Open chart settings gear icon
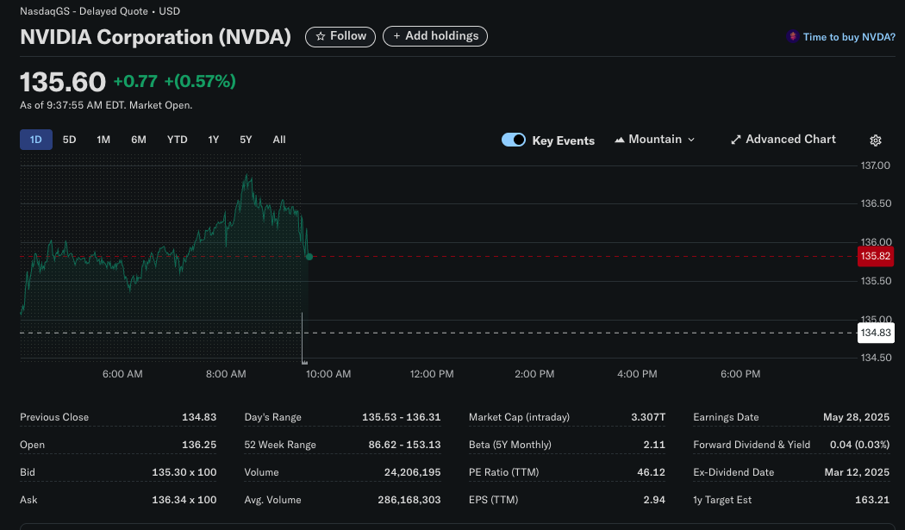This screenshot has height=530, width=905. click(x=875, y=140)
